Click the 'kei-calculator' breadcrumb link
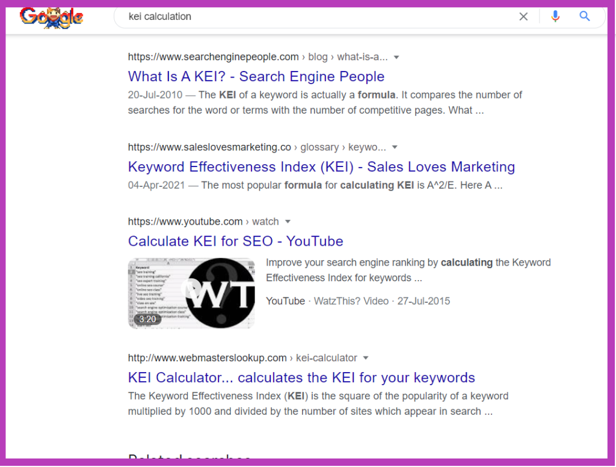This screenshot has height=467, width=616. pyautogui.click(x=327, y=358)
